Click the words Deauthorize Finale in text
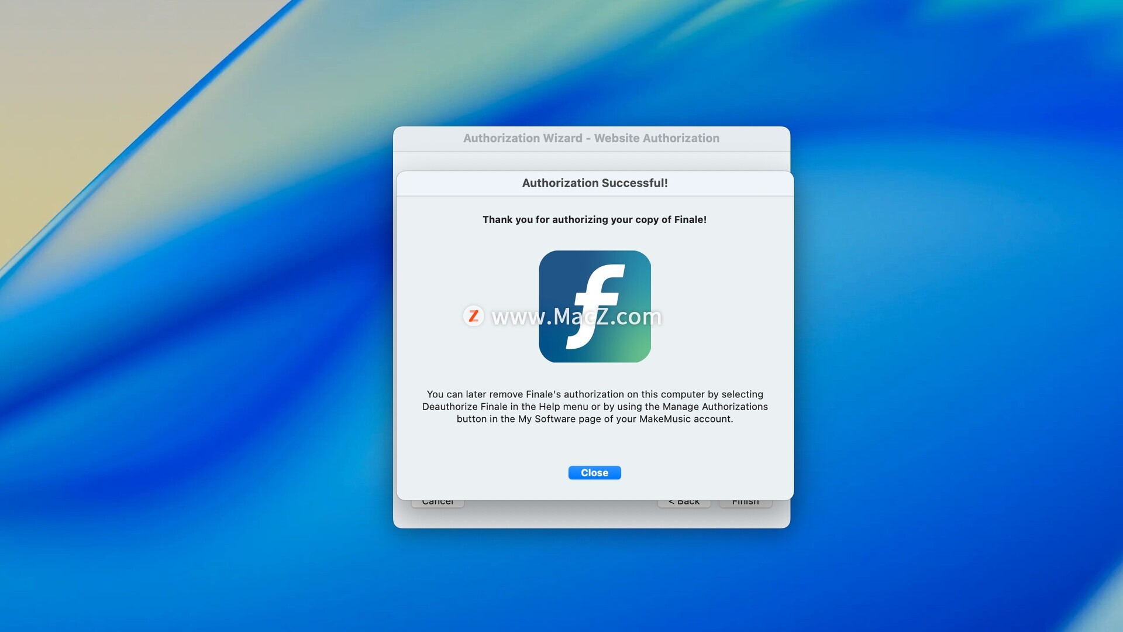This screenshot has height=632, width=1123. pyautogui.click(x=464, y=407)
